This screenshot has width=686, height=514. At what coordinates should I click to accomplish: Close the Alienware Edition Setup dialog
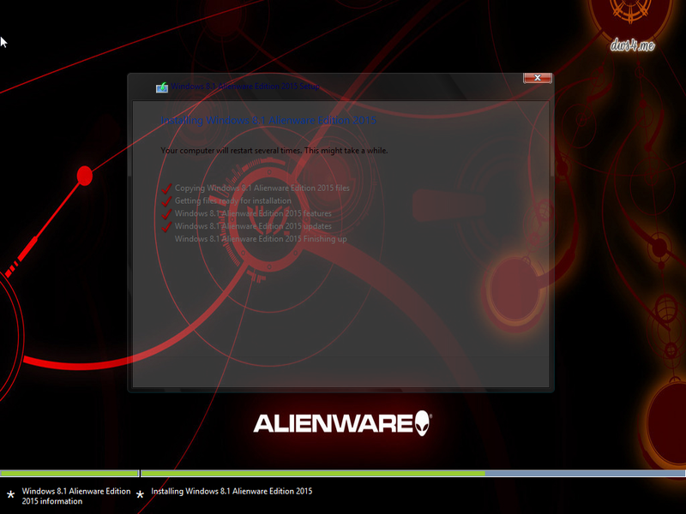coord(538,78)
